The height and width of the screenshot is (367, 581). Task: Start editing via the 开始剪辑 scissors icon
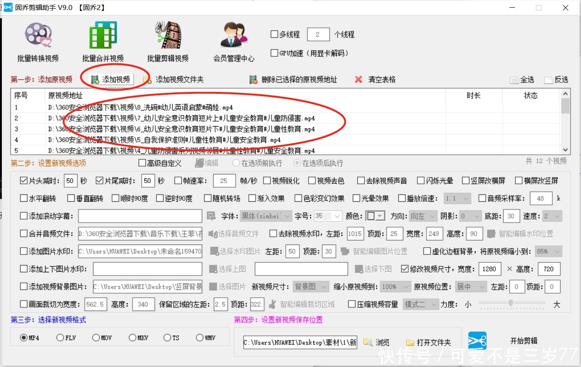(x=478, y=341)
